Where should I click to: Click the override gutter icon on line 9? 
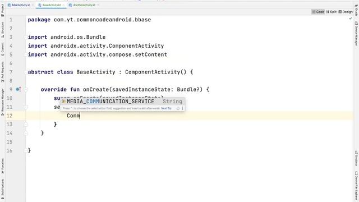19,89
